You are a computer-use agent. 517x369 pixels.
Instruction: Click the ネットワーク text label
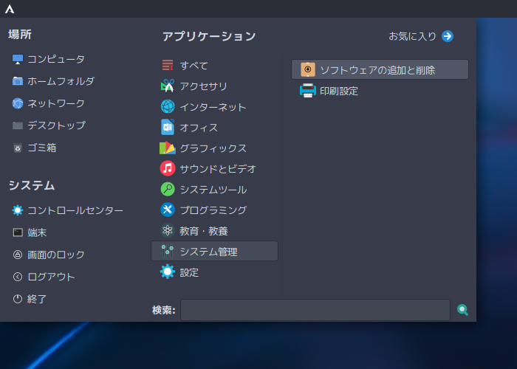pyautogui.click(x=56, y=103)
